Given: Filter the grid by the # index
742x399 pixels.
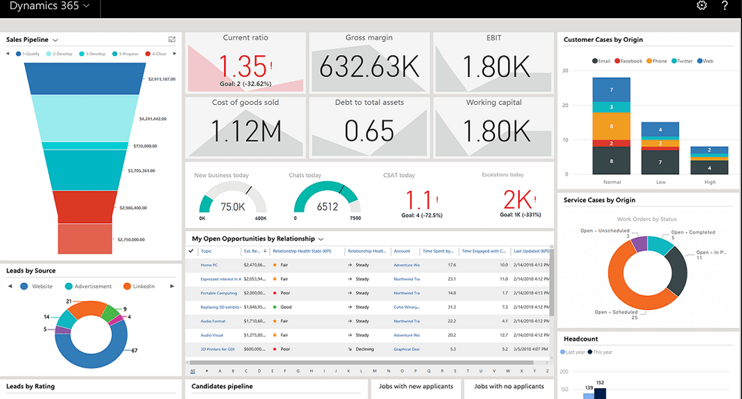Looking at the screenshot, I should 206,371.
